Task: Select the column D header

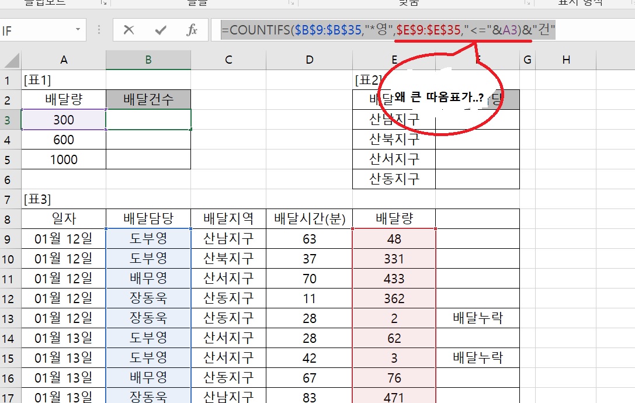Action: click(x=309, y=60)
